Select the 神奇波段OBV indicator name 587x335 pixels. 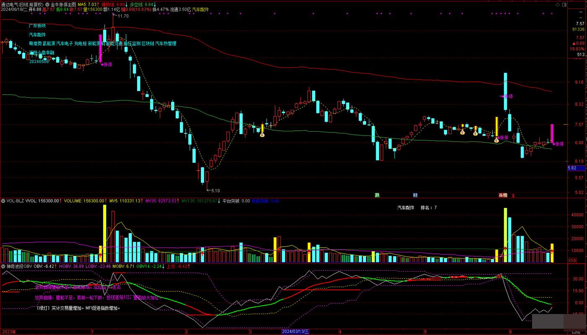tap(19, 266)
